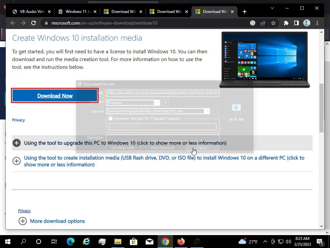Click the Windows 10 laptop image
The image size is (330, 248).
[x=265, y=60]
